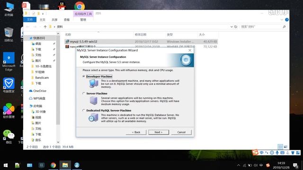Open the taskbar notification center
The width and height of the screenshot is (303, 170).
pyautogui.click(x=295, y=165)
